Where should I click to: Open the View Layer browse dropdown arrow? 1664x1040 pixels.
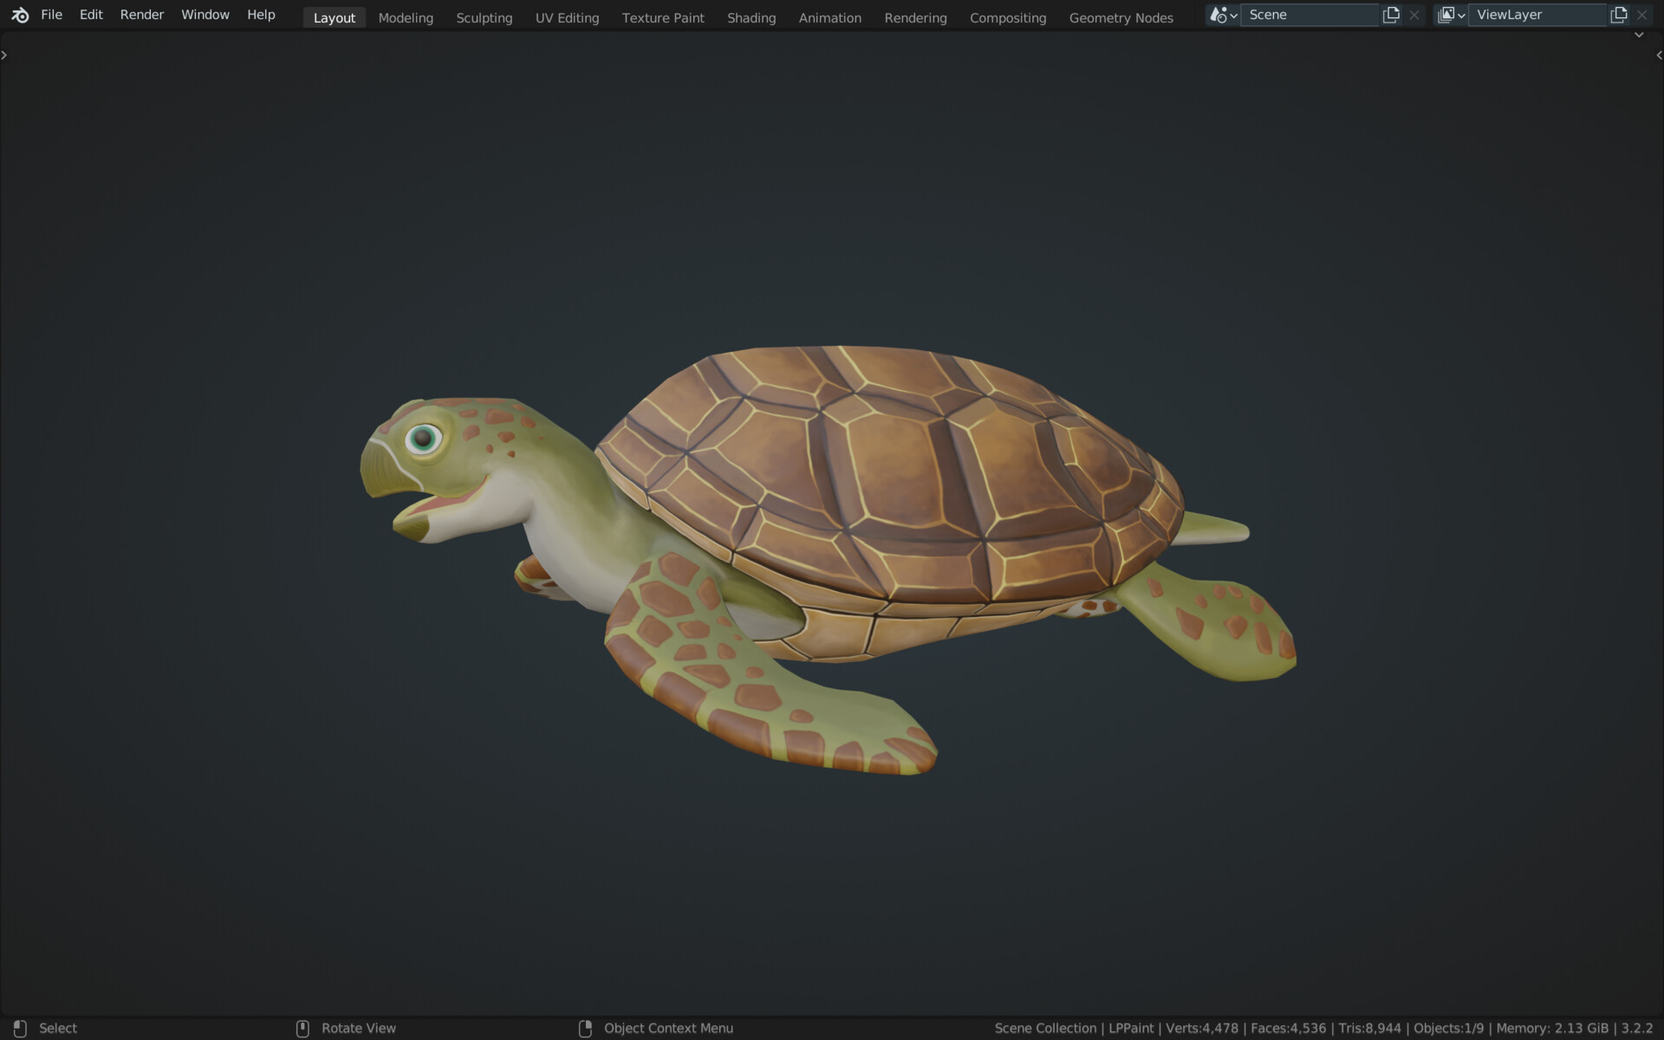click(1464, 15)
